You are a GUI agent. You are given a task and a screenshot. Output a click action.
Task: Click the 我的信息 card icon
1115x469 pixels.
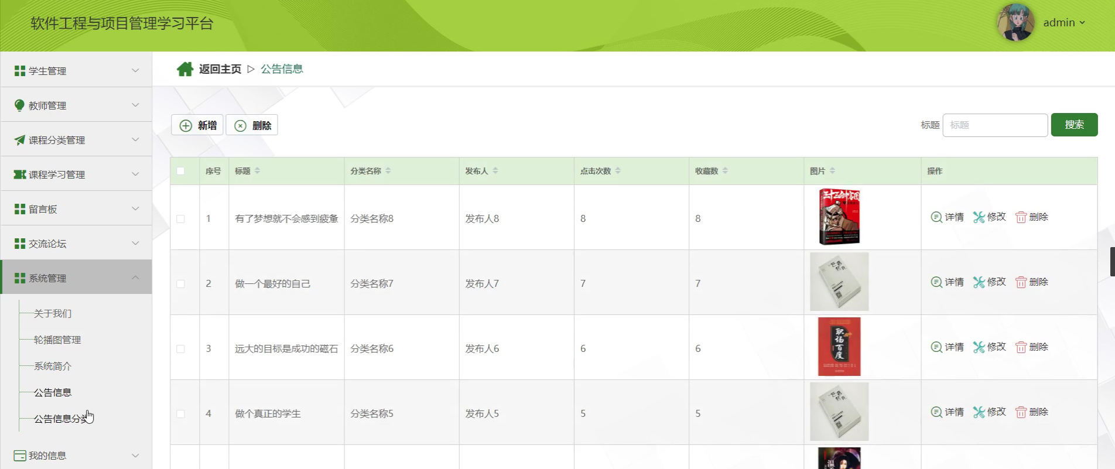pyautogui.click(x=20, y=456)
